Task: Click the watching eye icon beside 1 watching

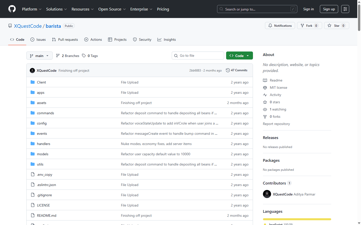Action: point(265,109)
